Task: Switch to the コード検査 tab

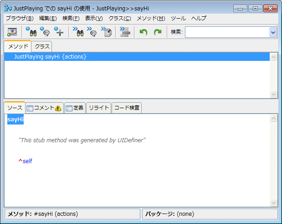Action: (x=127, y=108)
